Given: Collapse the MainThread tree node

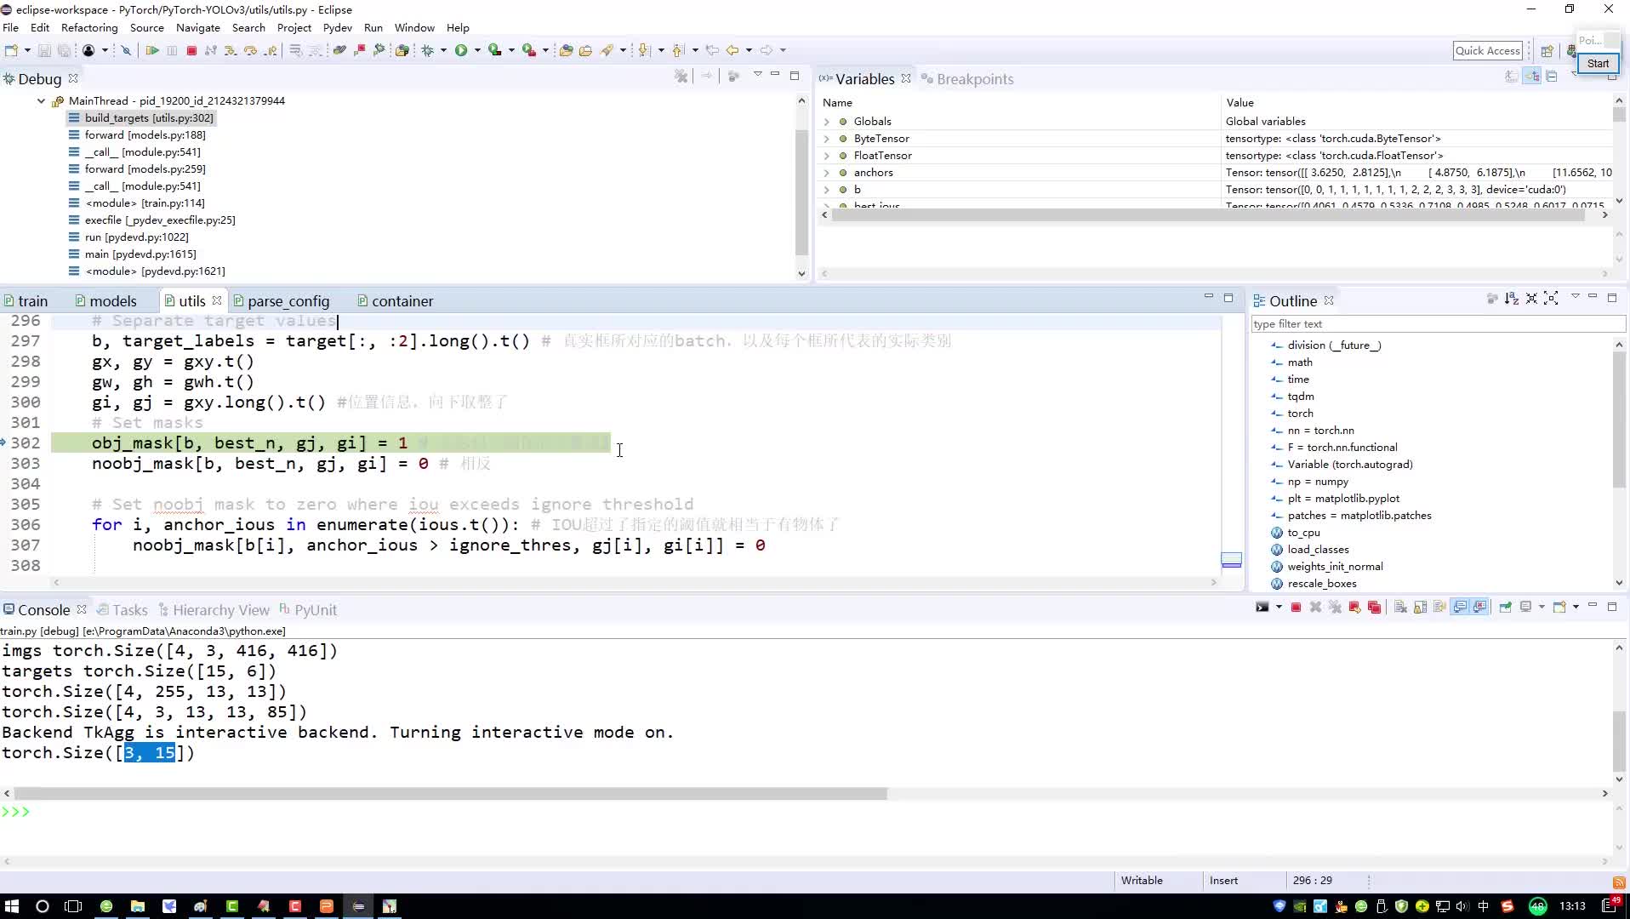Looking at the screenshot, I should [x=41, y=100].
